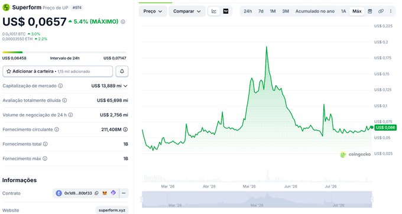Click the US$ 2,756 mi volume value
The image size is (402, 214).
tap(114, 115)
